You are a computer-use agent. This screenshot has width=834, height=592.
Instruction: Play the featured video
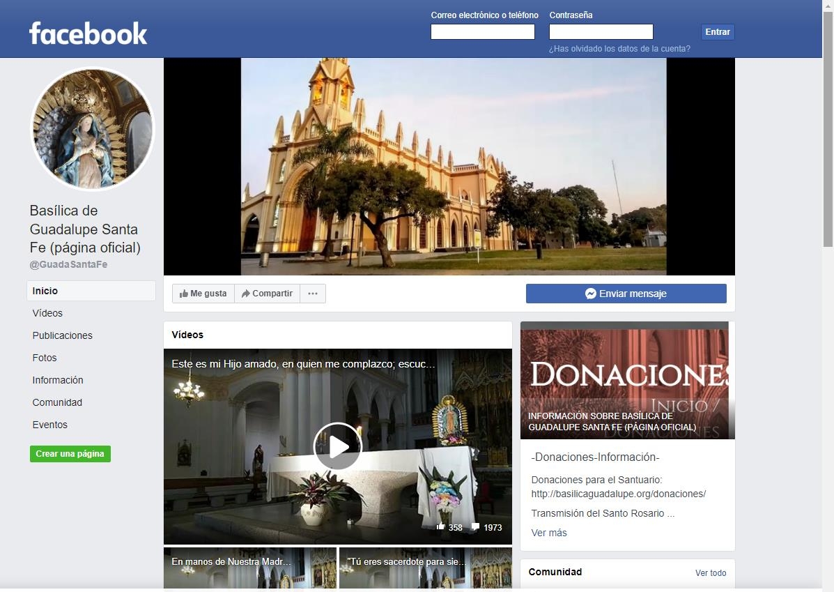338,446
